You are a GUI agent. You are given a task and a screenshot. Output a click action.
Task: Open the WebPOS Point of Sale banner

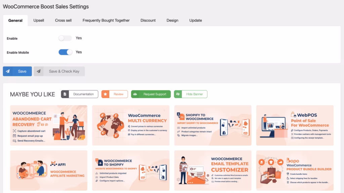tap(295, 125)
